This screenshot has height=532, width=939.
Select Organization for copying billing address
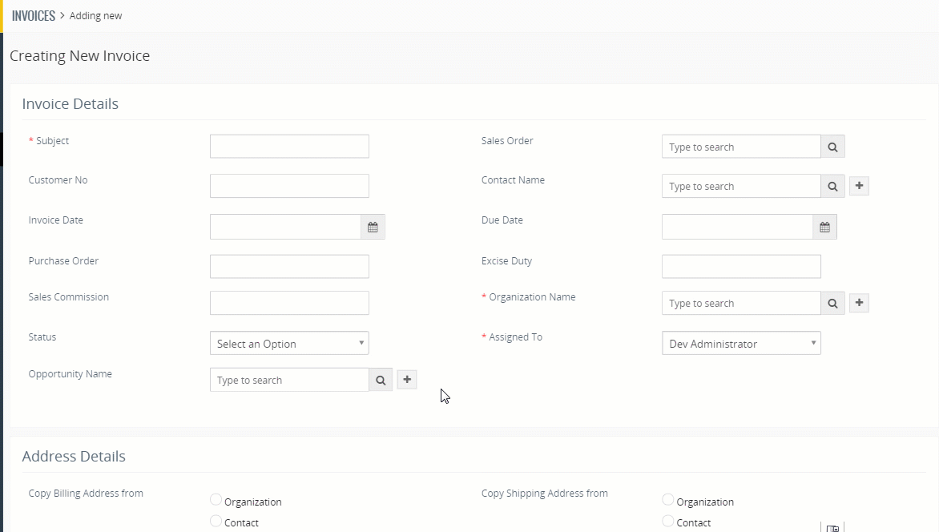tap(216, 500)
